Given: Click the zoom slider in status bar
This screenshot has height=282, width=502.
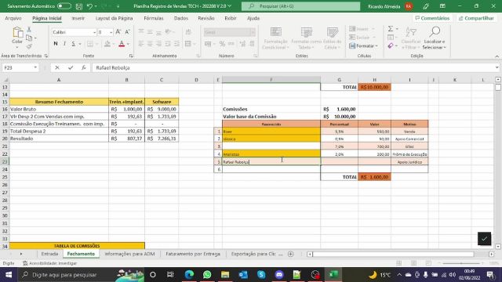Looking at the screenshot, I should [x=461, y=263].
